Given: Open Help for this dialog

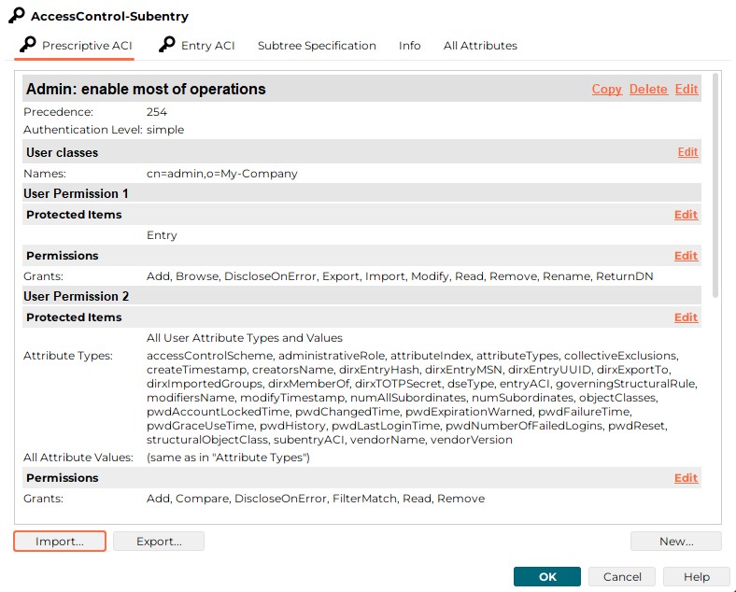Looking at the screenshot, I should (697, 576).
